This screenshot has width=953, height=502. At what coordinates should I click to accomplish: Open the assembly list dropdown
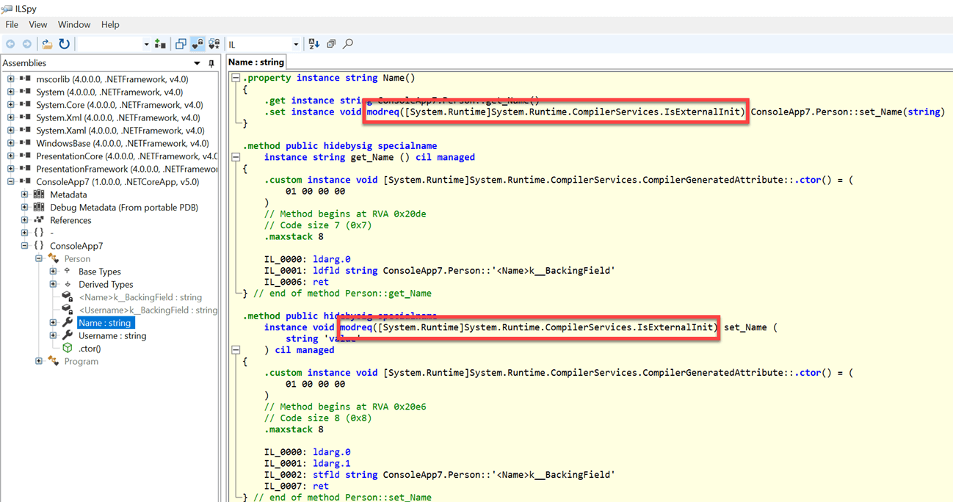[x=145, y=45]
